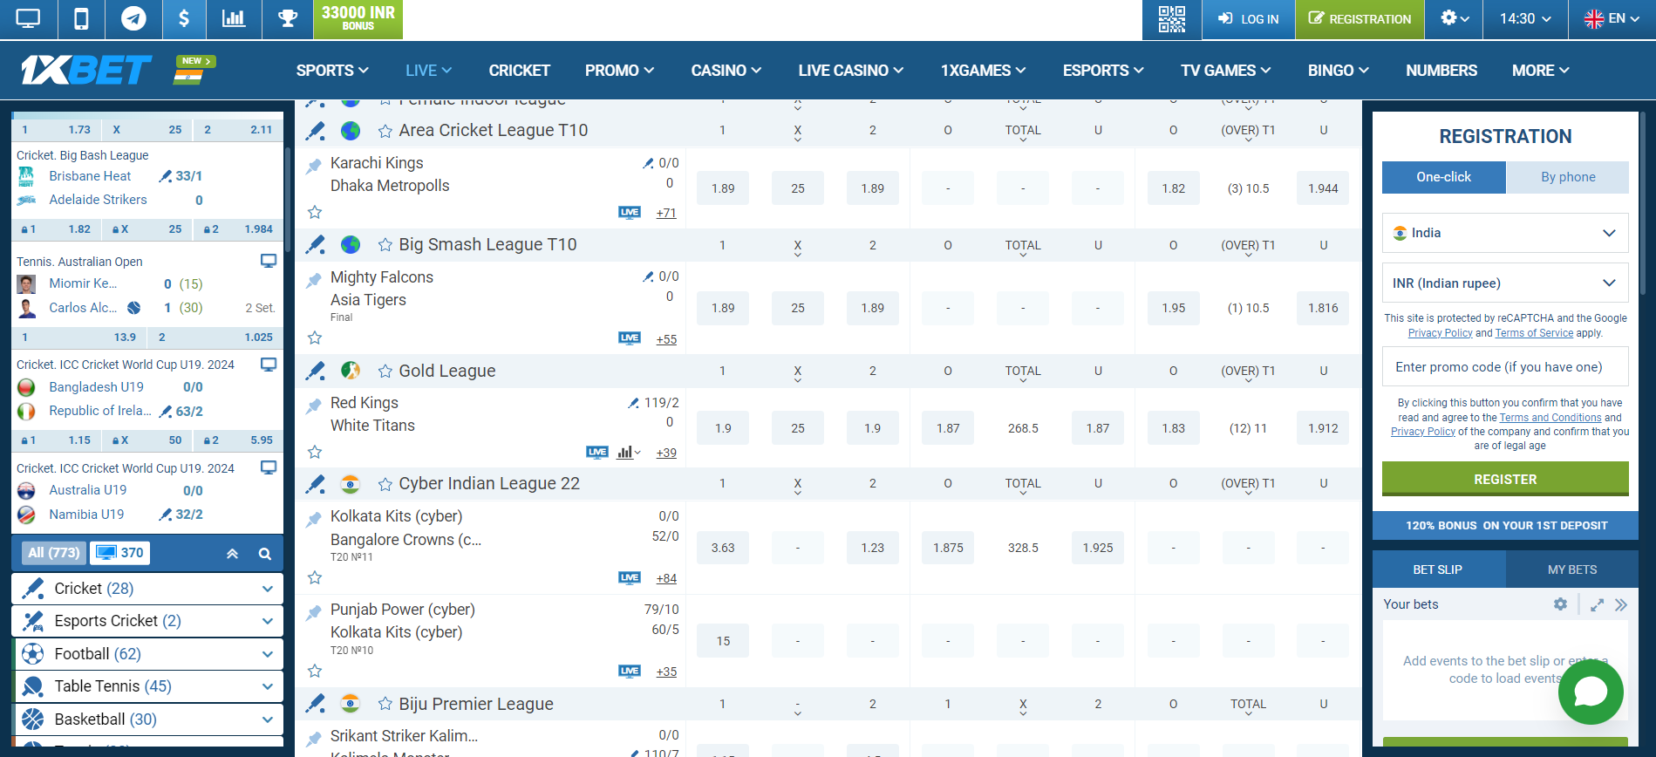Filter by All (773) events
The image size is (1656, 757).
(x=53, y=553)
